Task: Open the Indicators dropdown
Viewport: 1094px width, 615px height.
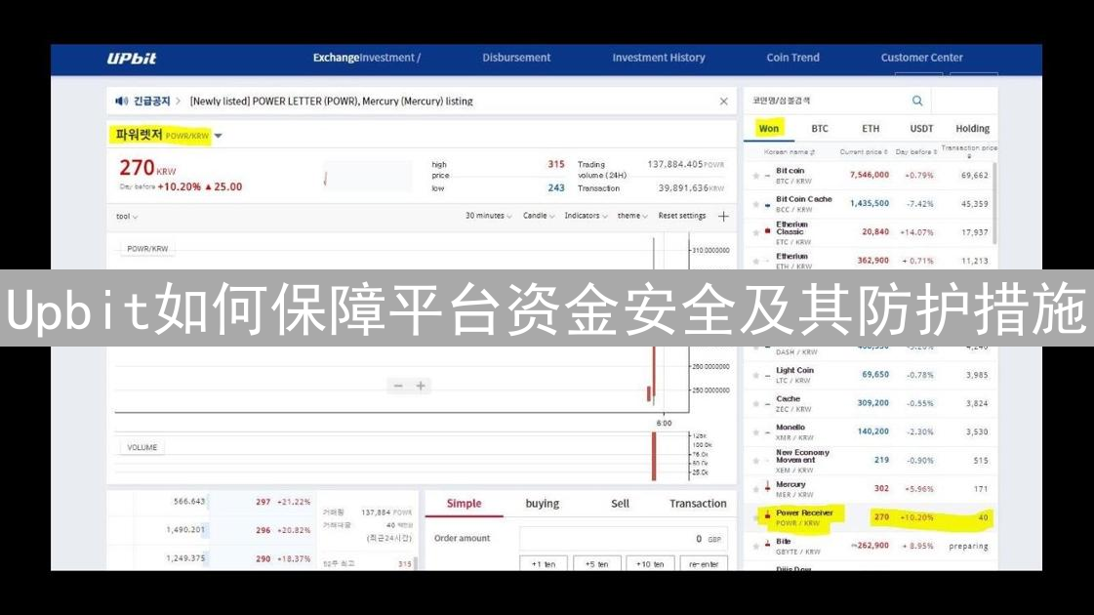Action: pos(586,216)
